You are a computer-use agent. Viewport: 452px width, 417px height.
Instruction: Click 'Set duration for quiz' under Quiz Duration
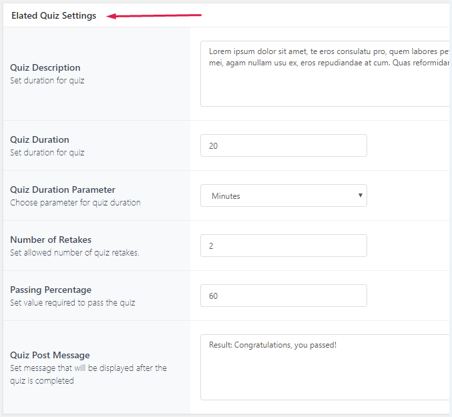(47, 153)
